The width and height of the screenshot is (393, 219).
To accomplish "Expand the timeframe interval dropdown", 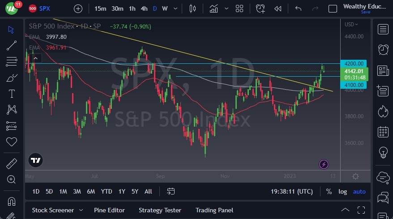I will pos(175,9).
